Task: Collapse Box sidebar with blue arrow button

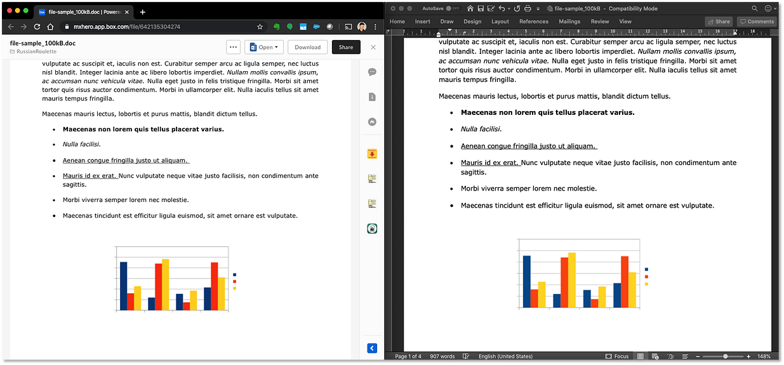Action: 372,348
